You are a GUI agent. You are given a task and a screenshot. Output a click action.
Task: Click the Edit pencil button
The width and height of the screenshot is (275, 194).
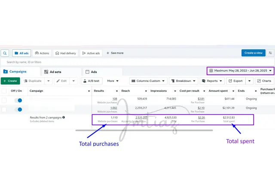point(62,81)
